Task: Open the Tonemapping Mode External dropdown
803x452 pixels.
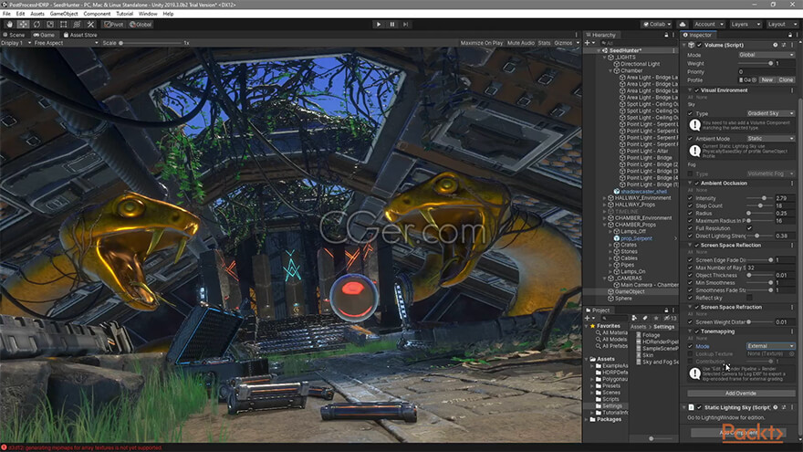Action: click(x=770, y=346)
